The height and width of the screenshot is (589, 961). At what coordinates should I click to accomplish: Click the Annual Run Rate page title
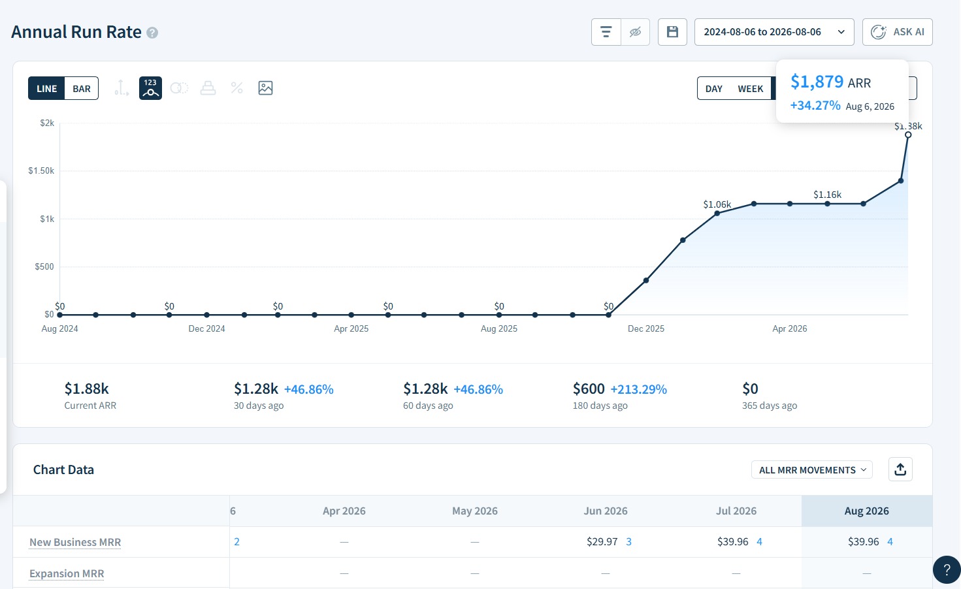coord(76,32)
